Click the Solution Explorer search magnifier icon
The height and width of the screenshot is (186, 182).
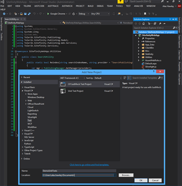click(174, 28)
